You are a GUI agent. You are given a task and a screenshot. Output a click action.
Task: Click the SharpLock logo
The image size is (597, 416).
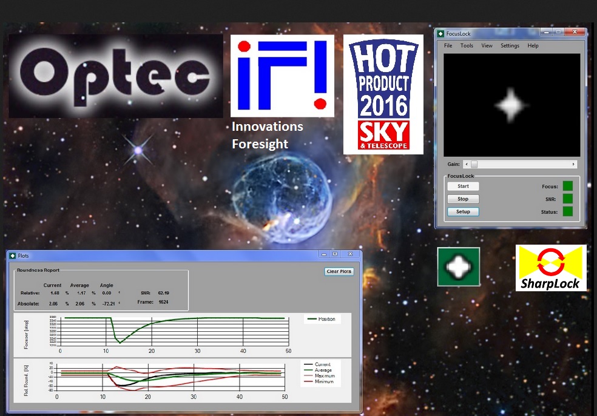tap(551, 267)
